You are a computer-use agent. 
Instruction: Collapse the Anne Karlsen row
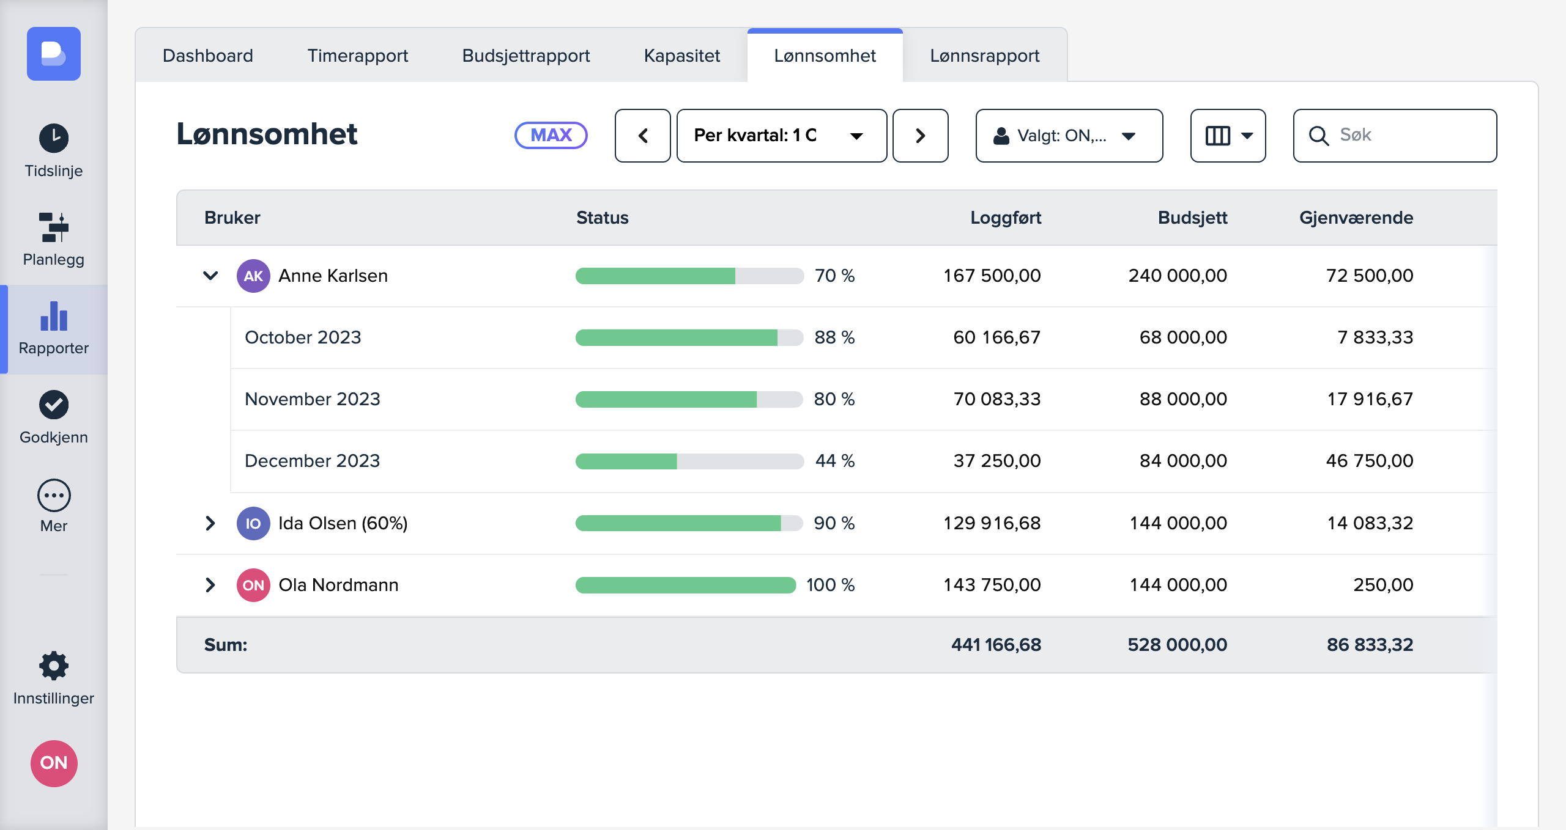click(210, 276)
